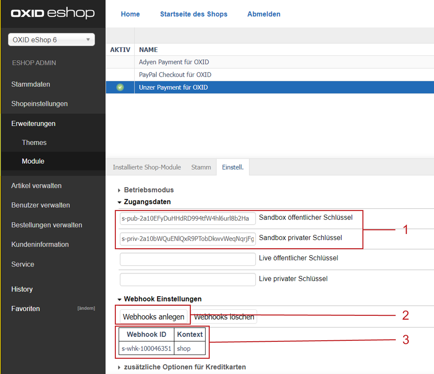Click the shop context cell
This screenshot has height=374, width=434.
point(190,348)
